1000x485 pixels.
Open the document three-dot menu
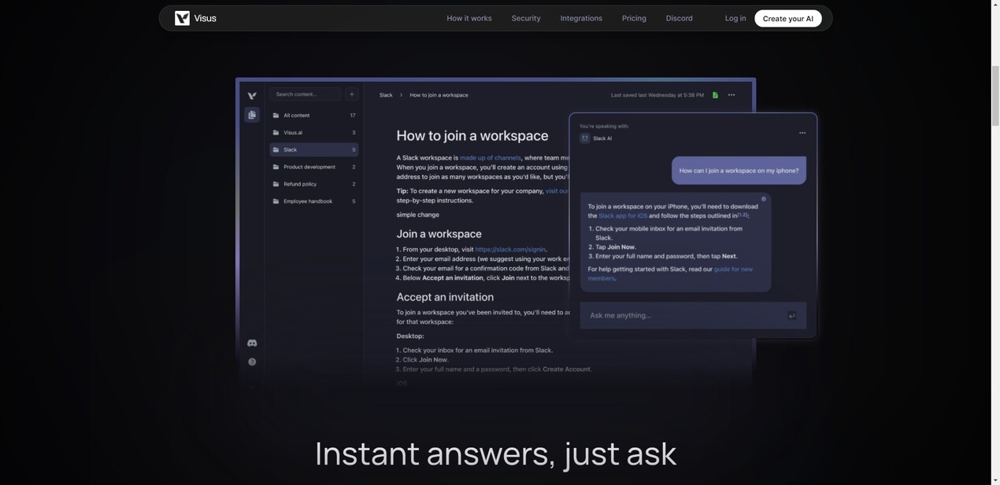pyautogui.click(x=731, y=95)
